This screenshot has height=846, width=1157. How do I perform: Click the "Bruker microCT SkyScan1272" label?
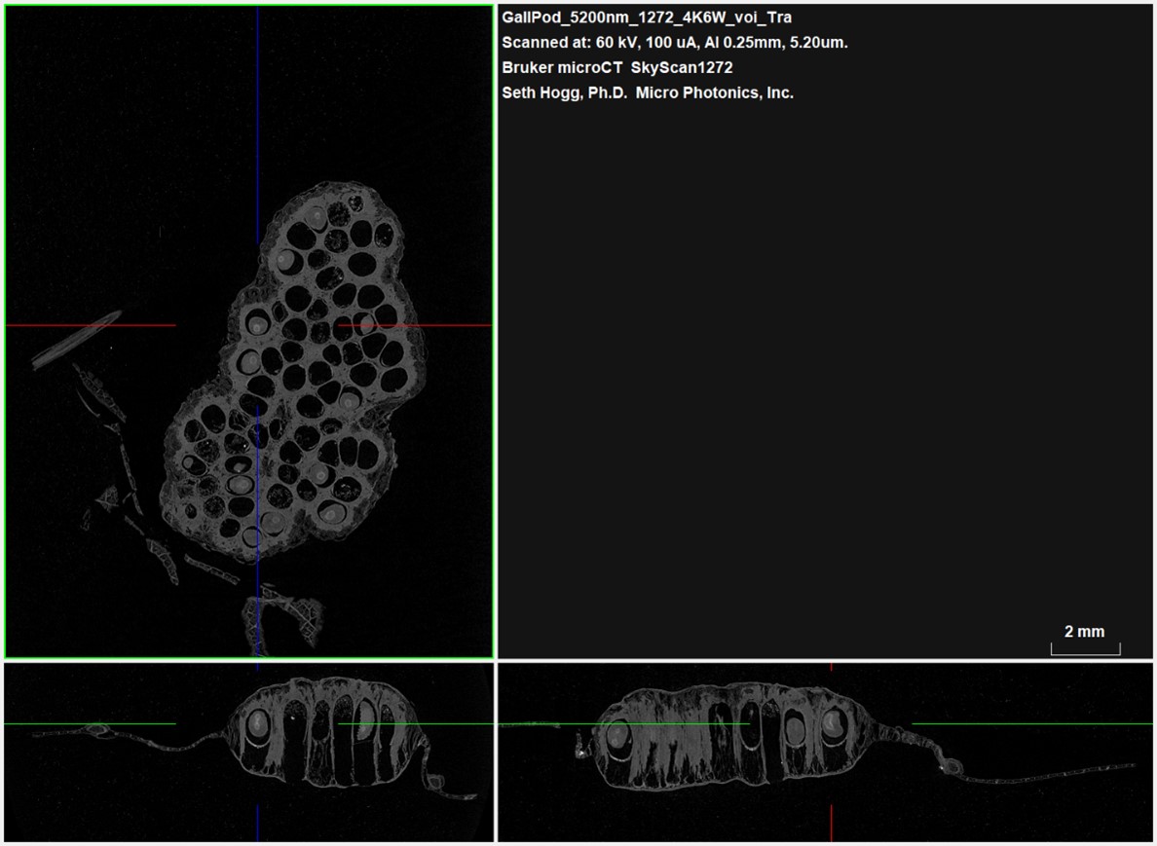(617, 68)
